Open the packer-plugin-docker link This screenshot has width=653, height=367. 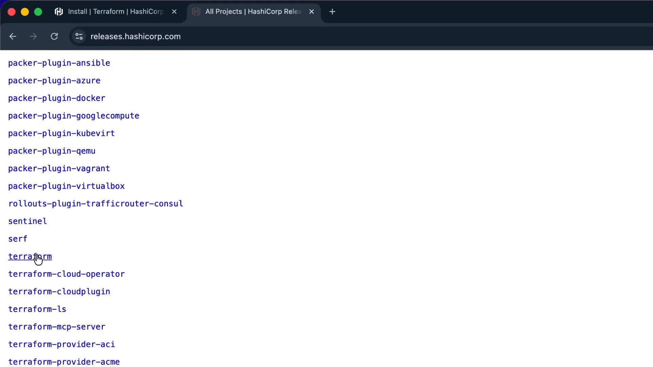click(57, 98)
